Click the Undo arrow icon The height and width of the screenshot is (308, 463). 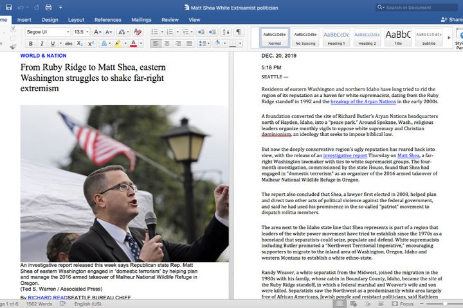21,7
